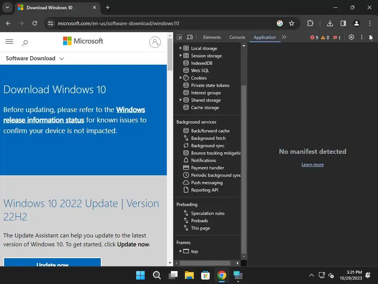Select the Application tab
378x284 pixels.
[265, 37]
